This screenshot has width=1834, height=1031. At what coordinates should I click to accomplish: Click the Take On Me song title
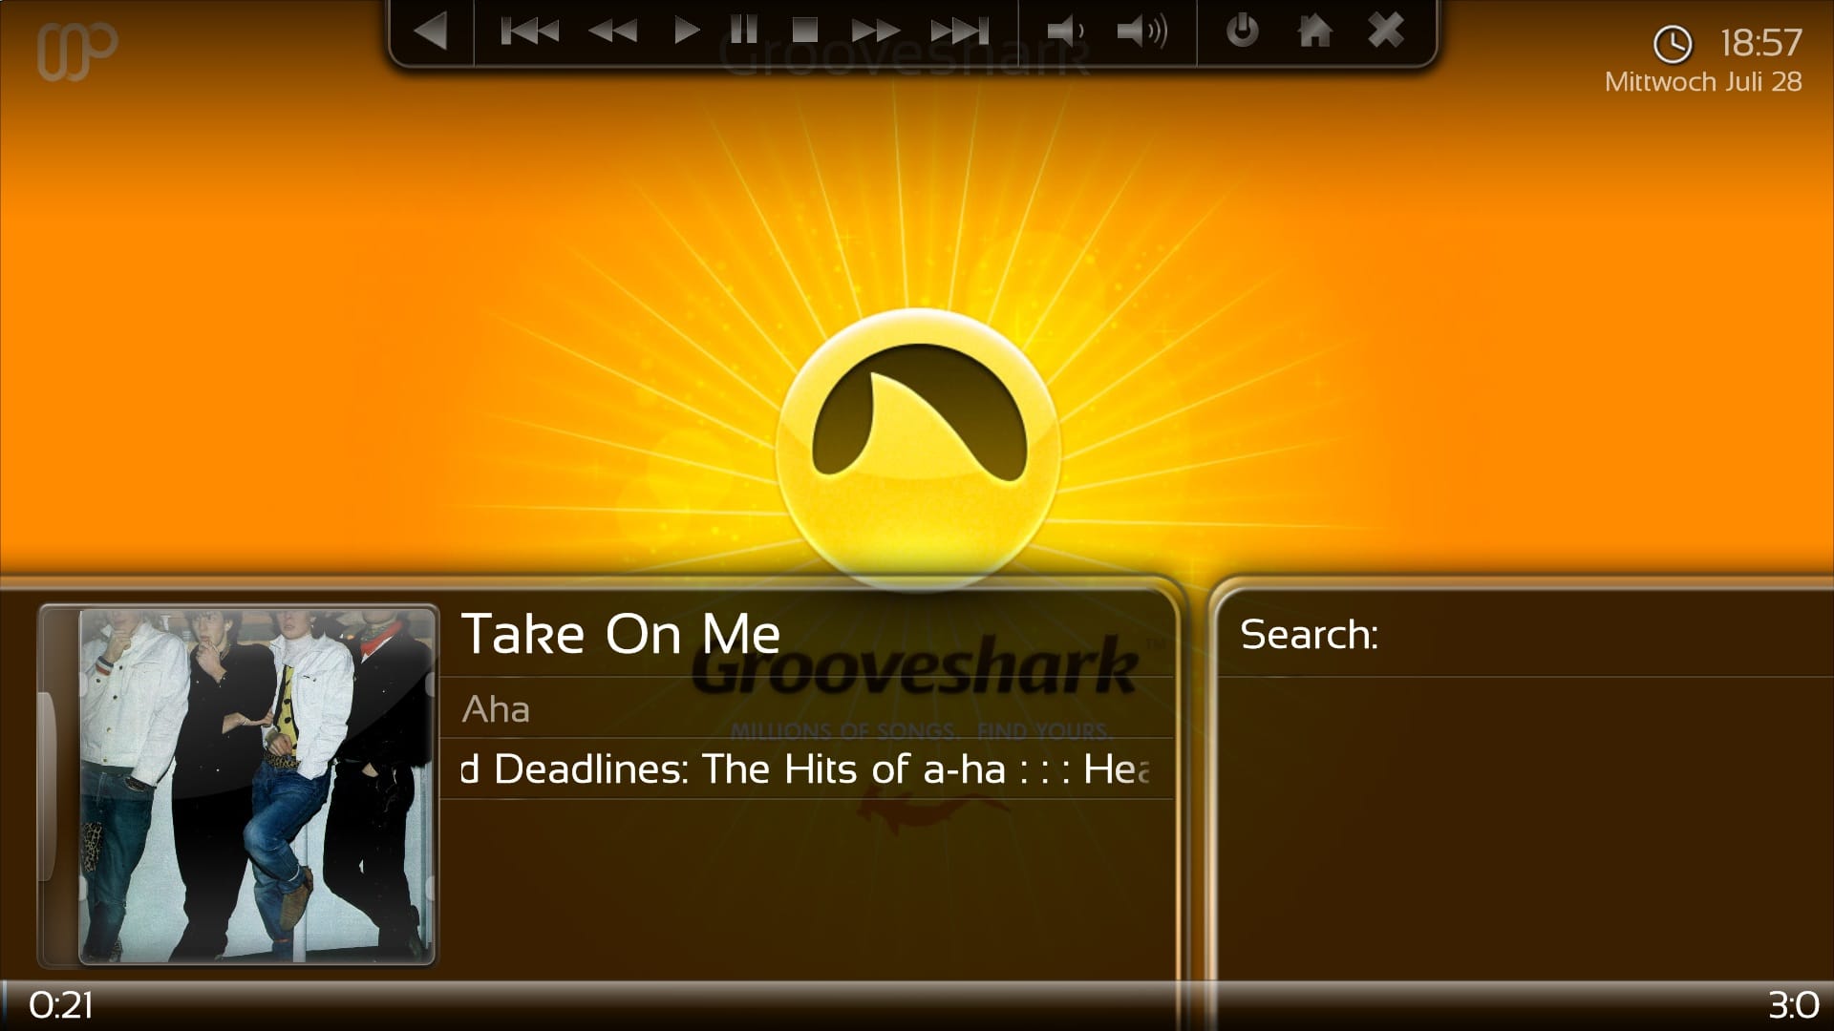(621, 635)
